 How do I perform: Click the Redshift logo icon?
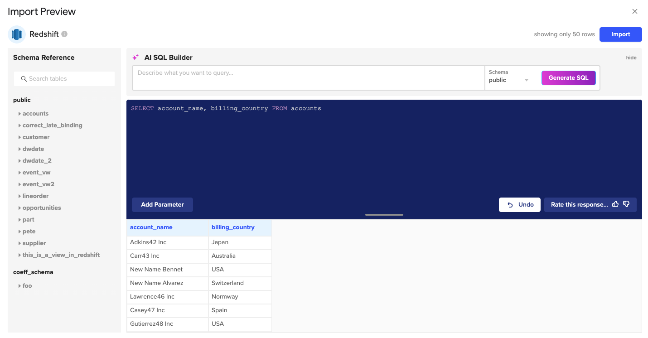tap(17, 34)
